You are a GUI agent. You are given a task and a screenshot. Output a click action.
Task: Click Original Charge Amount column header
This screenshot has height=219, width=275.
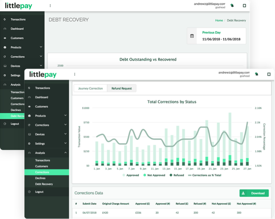click(116, 204)
